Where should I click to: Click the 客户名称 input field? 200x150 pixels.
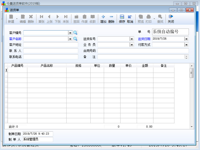[x=46, y=39]
